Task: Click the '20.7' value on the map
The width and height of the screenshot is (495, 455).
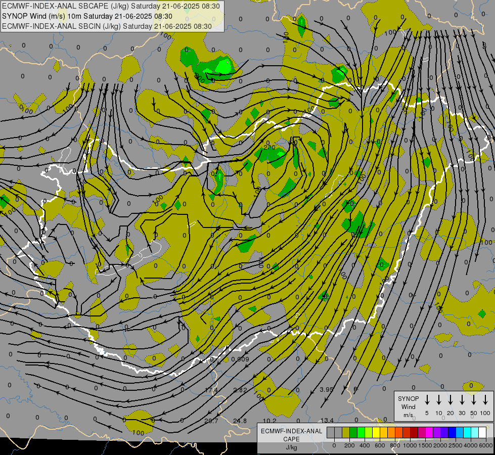Action: (211, 421)
